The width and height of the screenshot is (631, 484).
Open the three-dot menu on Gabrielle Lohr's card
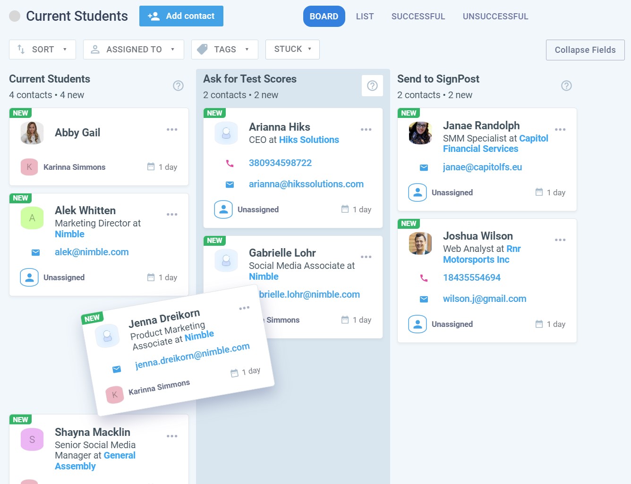click(x=366, y=257)
